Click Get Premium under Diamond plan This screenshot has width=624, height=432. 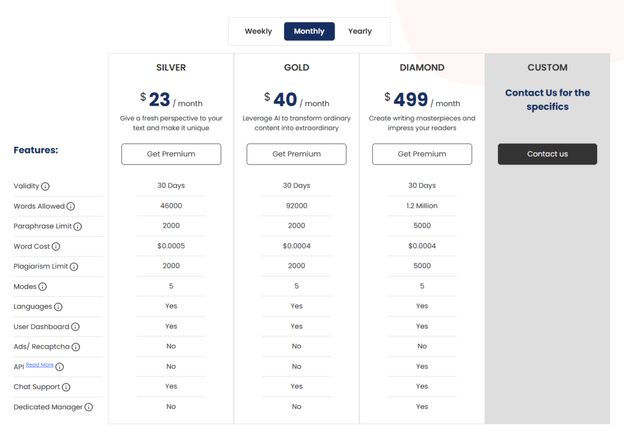(x=422, y=154)
